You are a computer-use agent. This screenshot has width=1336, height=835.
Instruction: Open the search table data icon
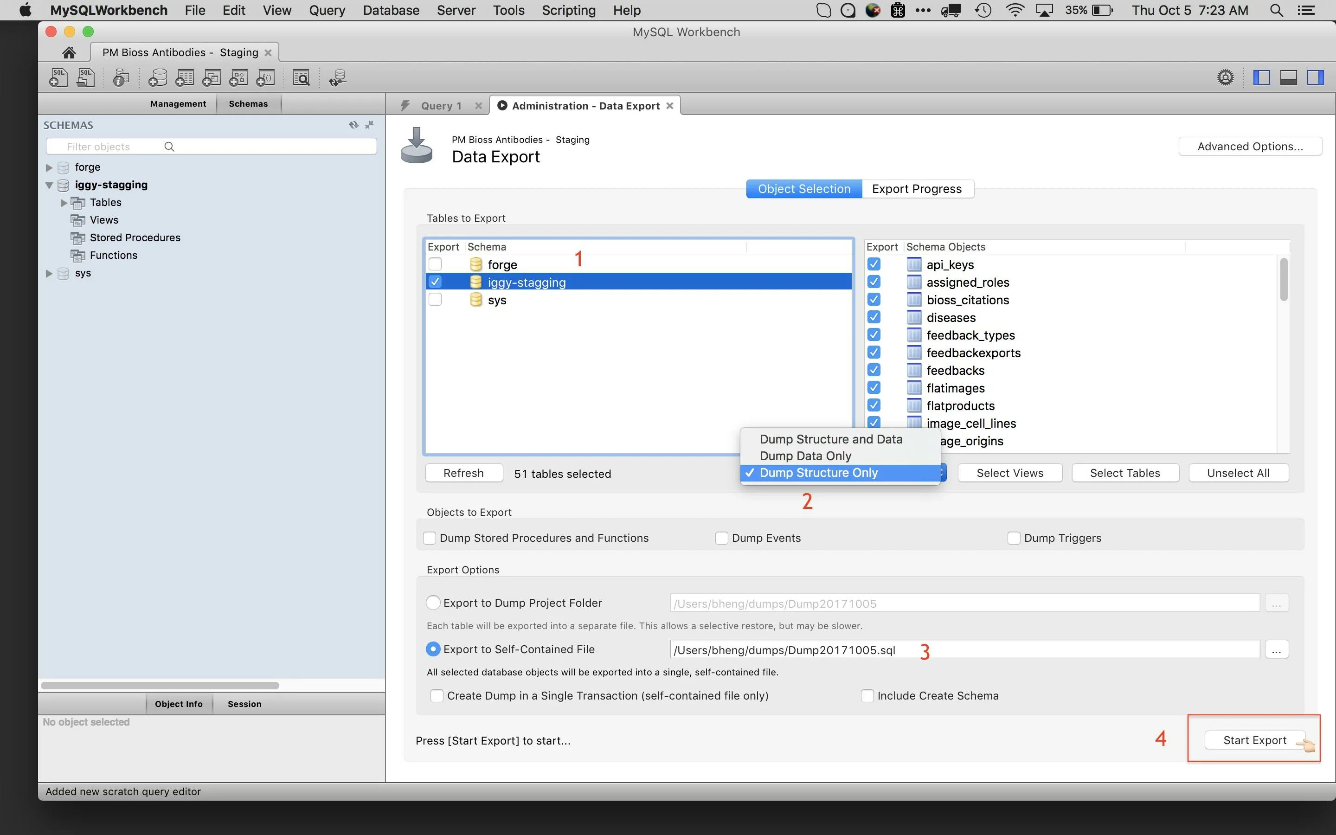(x=301, y=78)
